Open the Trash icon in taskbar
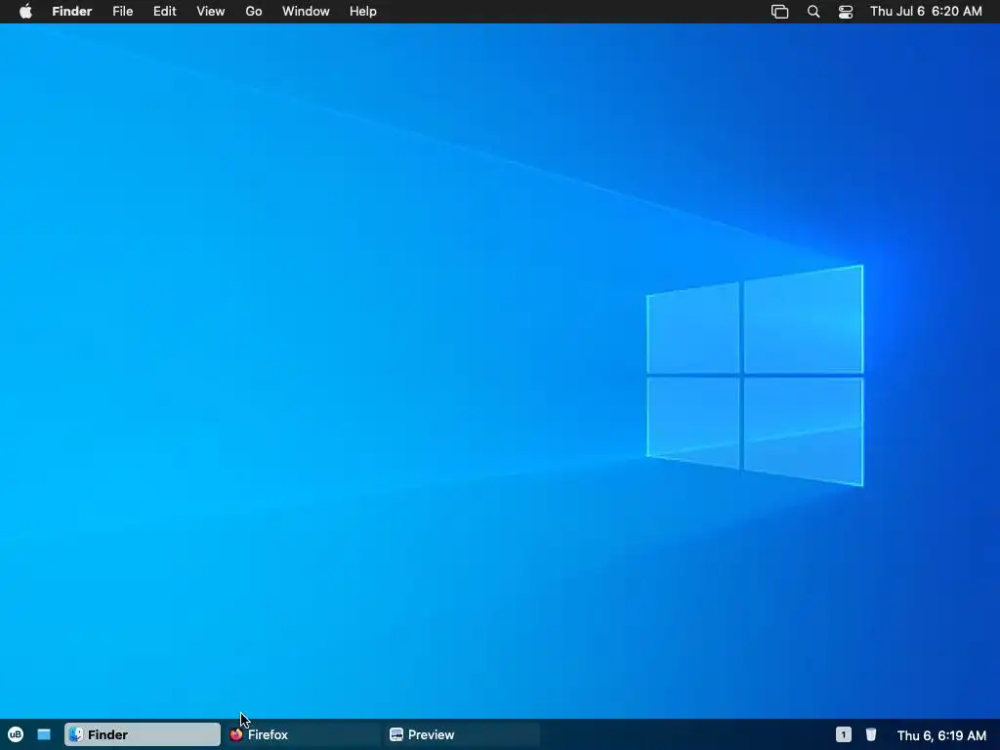Image resolution: width=1000 pixels, height=750 pixels. click(871, 734)
